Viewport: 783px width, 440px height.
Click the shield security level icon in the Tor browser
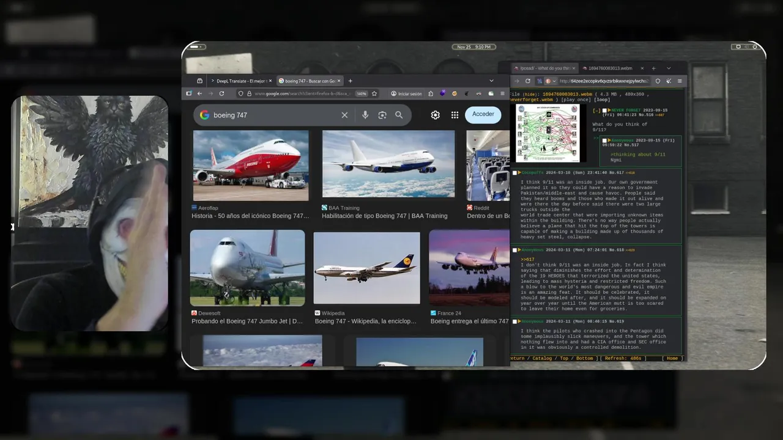(658, 81)
